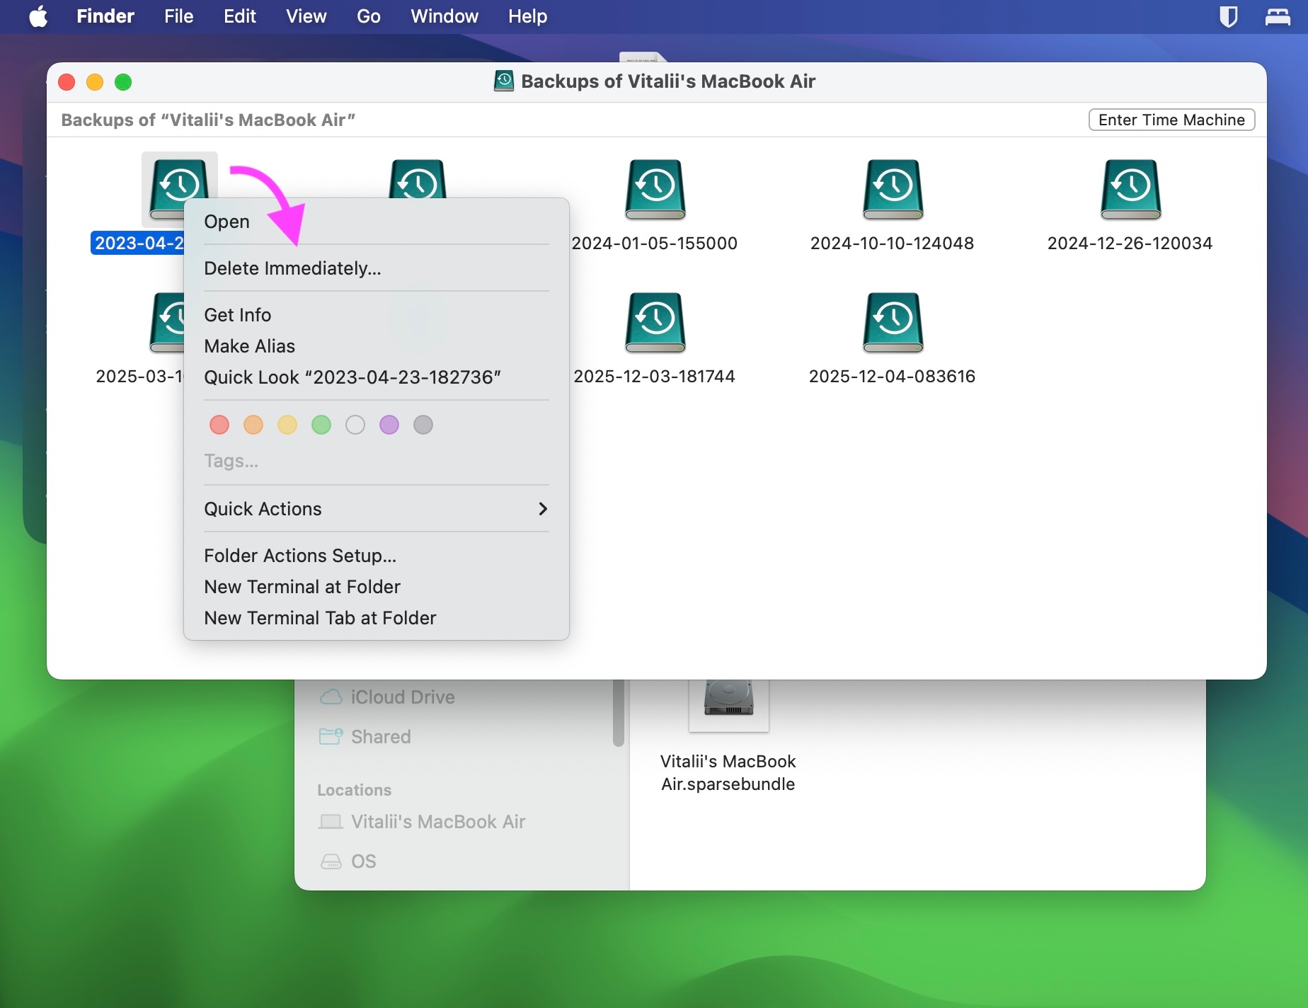Apply the red tag color
The image size is (1308, 1008).
pos(219,425)
